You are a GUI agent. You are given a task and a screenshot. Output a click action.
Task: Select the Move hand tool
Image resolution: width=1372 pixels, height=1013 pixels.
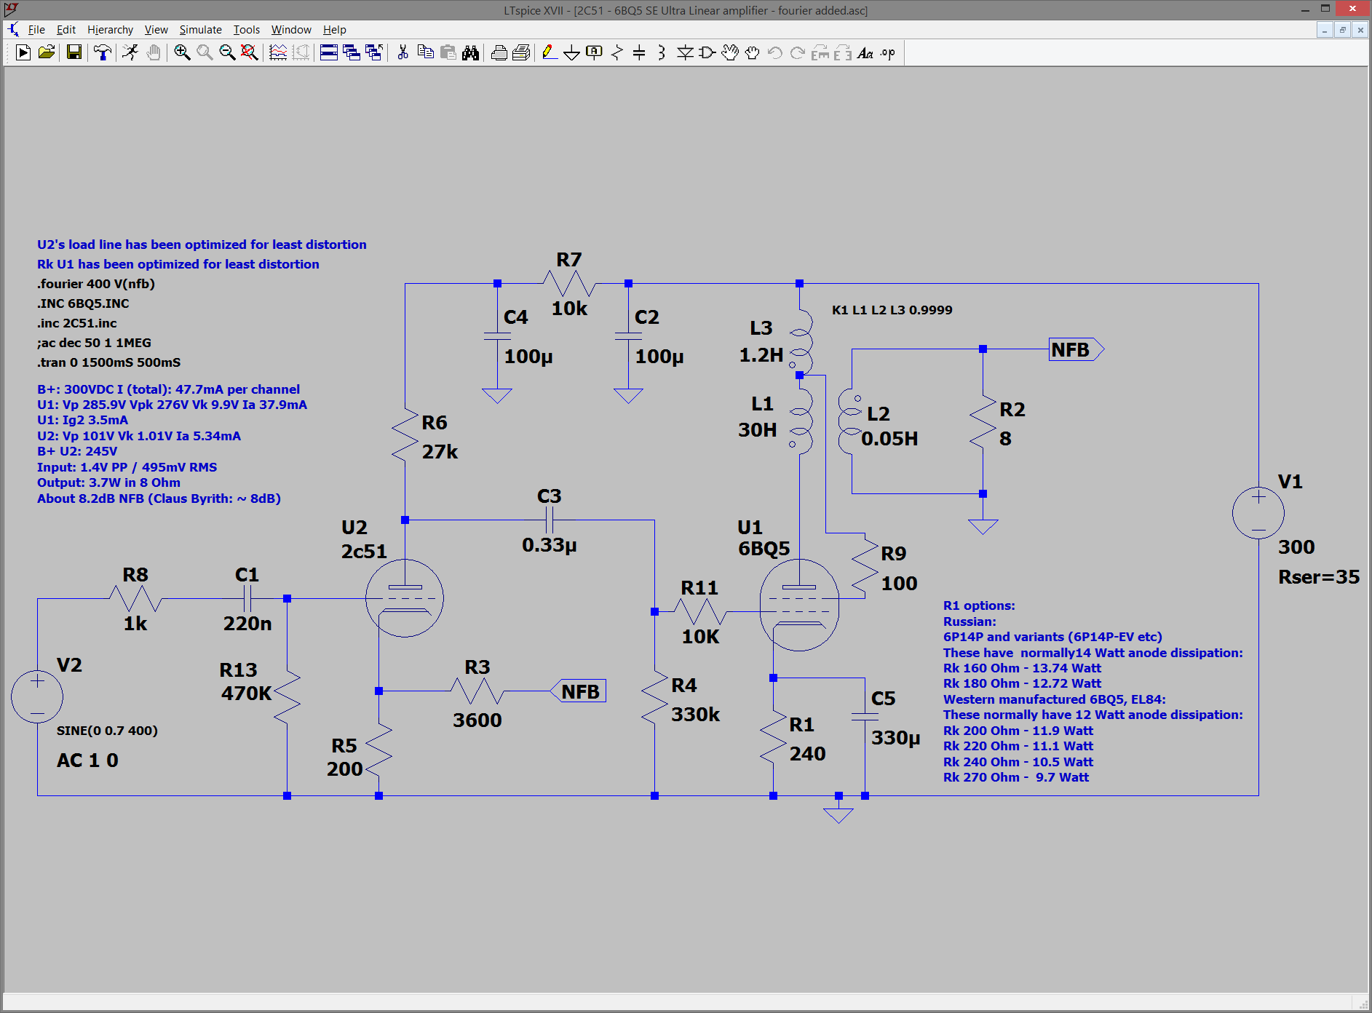[x=730, y=52]
